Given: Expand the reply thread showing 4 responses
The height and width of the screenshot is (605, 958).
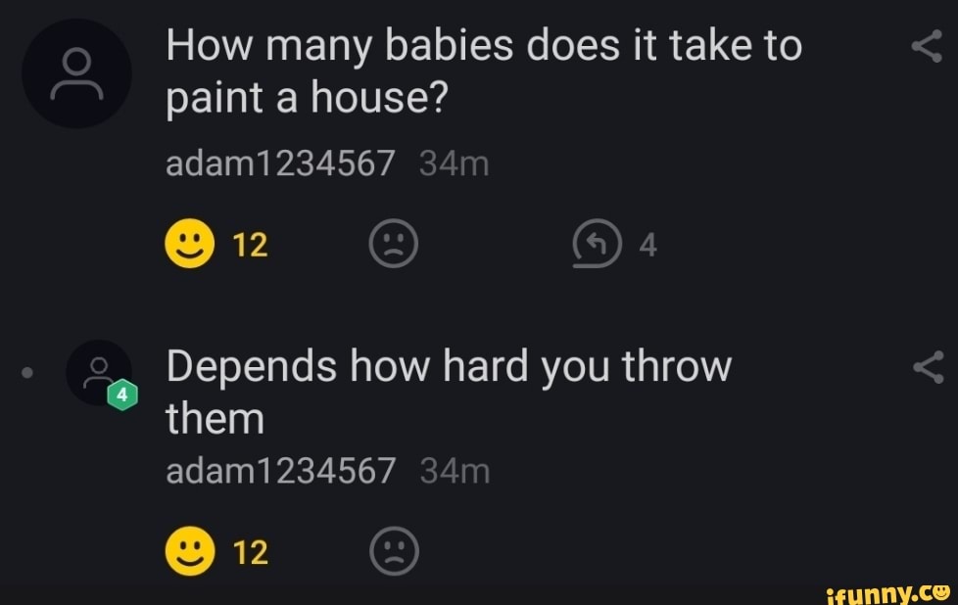Looking at the screenshot, I should 598,244.
